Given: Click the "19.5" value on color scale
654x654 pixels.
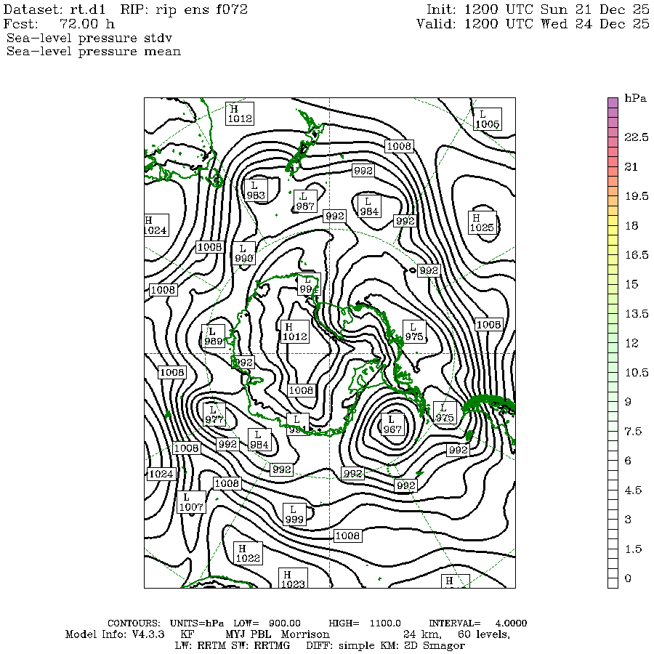Looking at the screenshot, I should [x=637, y=196].
